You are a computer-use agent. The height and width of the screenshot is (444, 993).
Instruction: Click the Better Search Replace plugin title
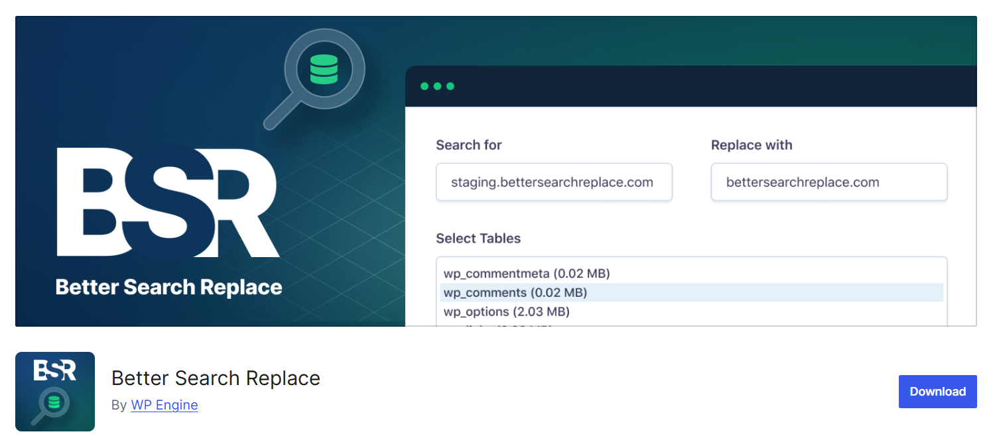[216, 378]
